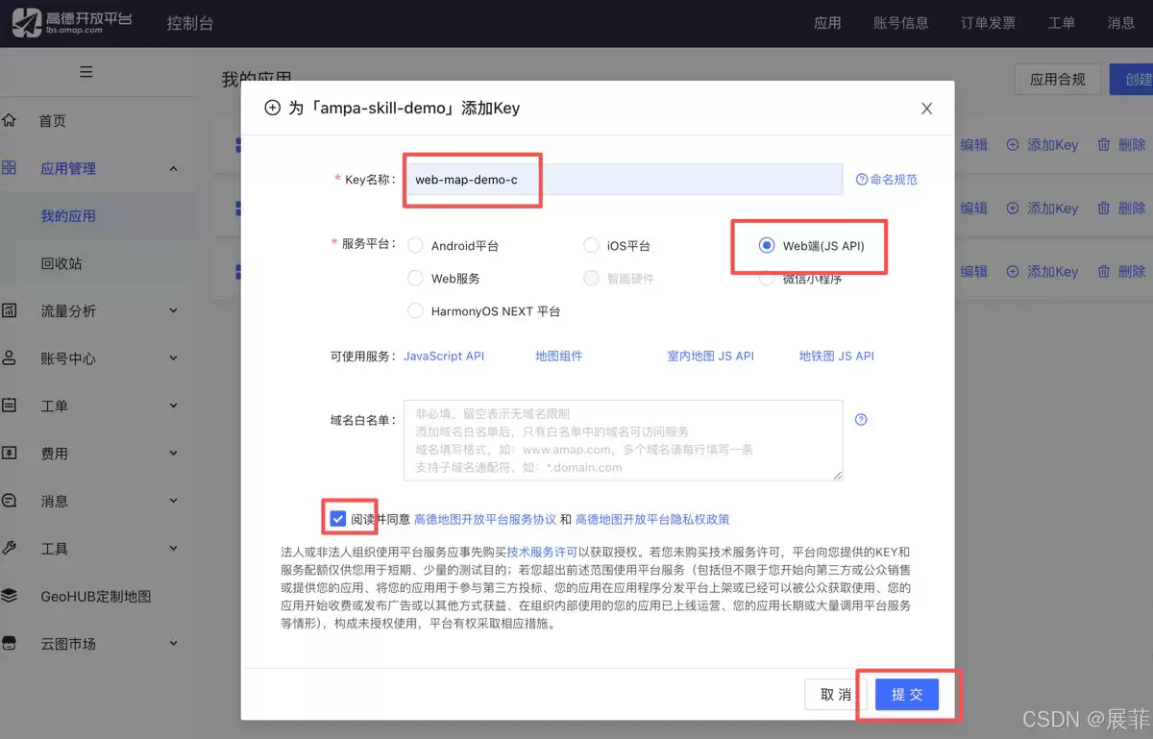Open the 地图组件 service link
Screen dimensions: 1153x739
(x=559, y=356)
